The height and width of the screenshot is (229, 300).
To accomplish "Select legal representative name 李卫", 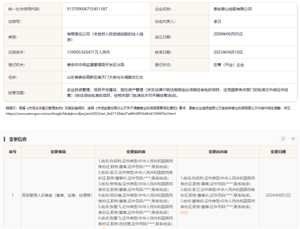I will tap(217, 21).
